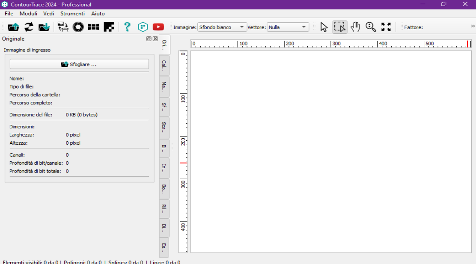The image size is (476, 264).
Task: Click the fit-to-view arrows icon
Action: (386, 27)
